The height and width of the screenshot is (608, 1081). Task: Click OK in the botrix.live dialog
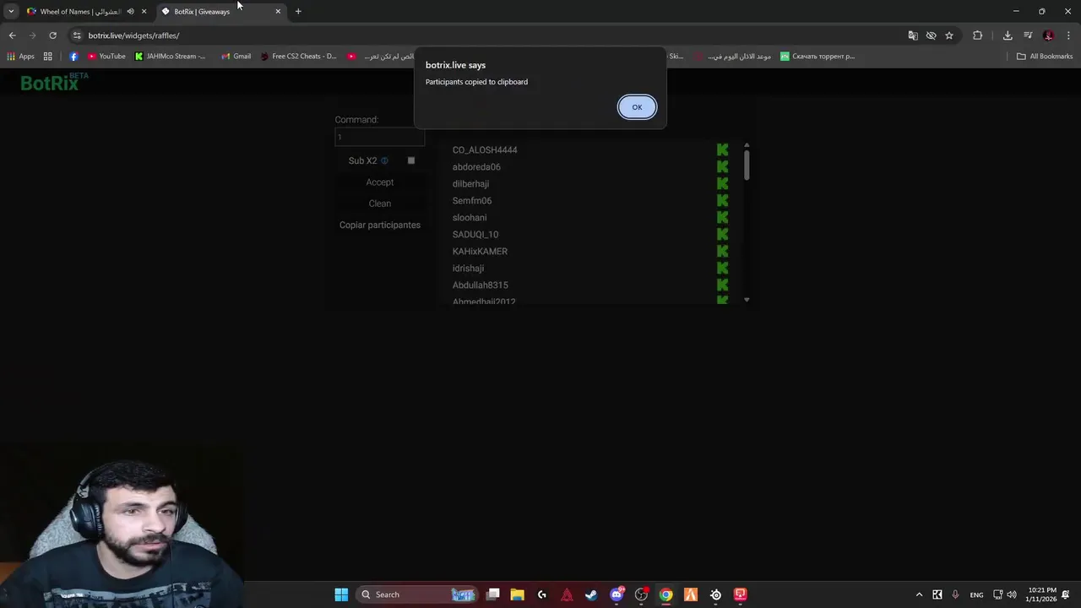(x=637, y=107)
